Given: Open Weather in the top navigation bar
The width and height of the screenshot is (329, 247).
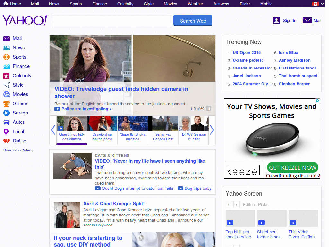Looking at the screenshot, I should coord(195,4).
